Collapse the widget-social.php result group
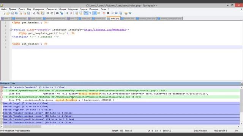The image size is (243, 136). point(2,91)
